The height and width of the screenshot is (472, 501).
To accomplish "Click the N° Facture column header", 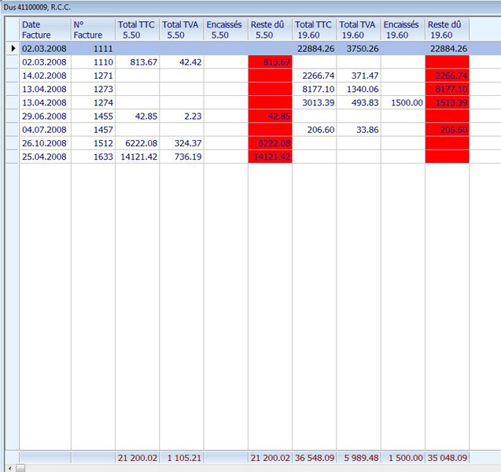I will click(x=92, y=30).
